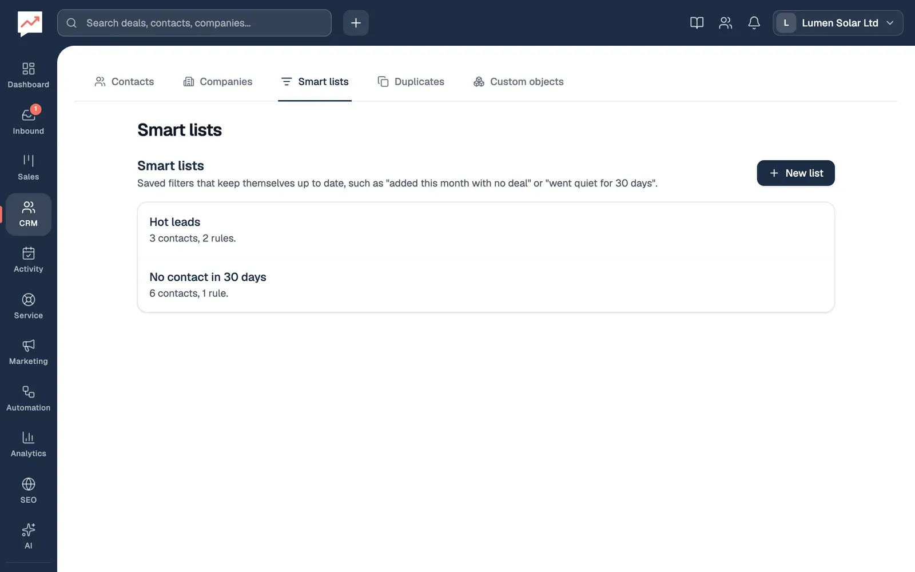Viewport: 915px width, 572px height.
Task: Click the '3 contacts, 2 rules.' text
Action: 192,239
